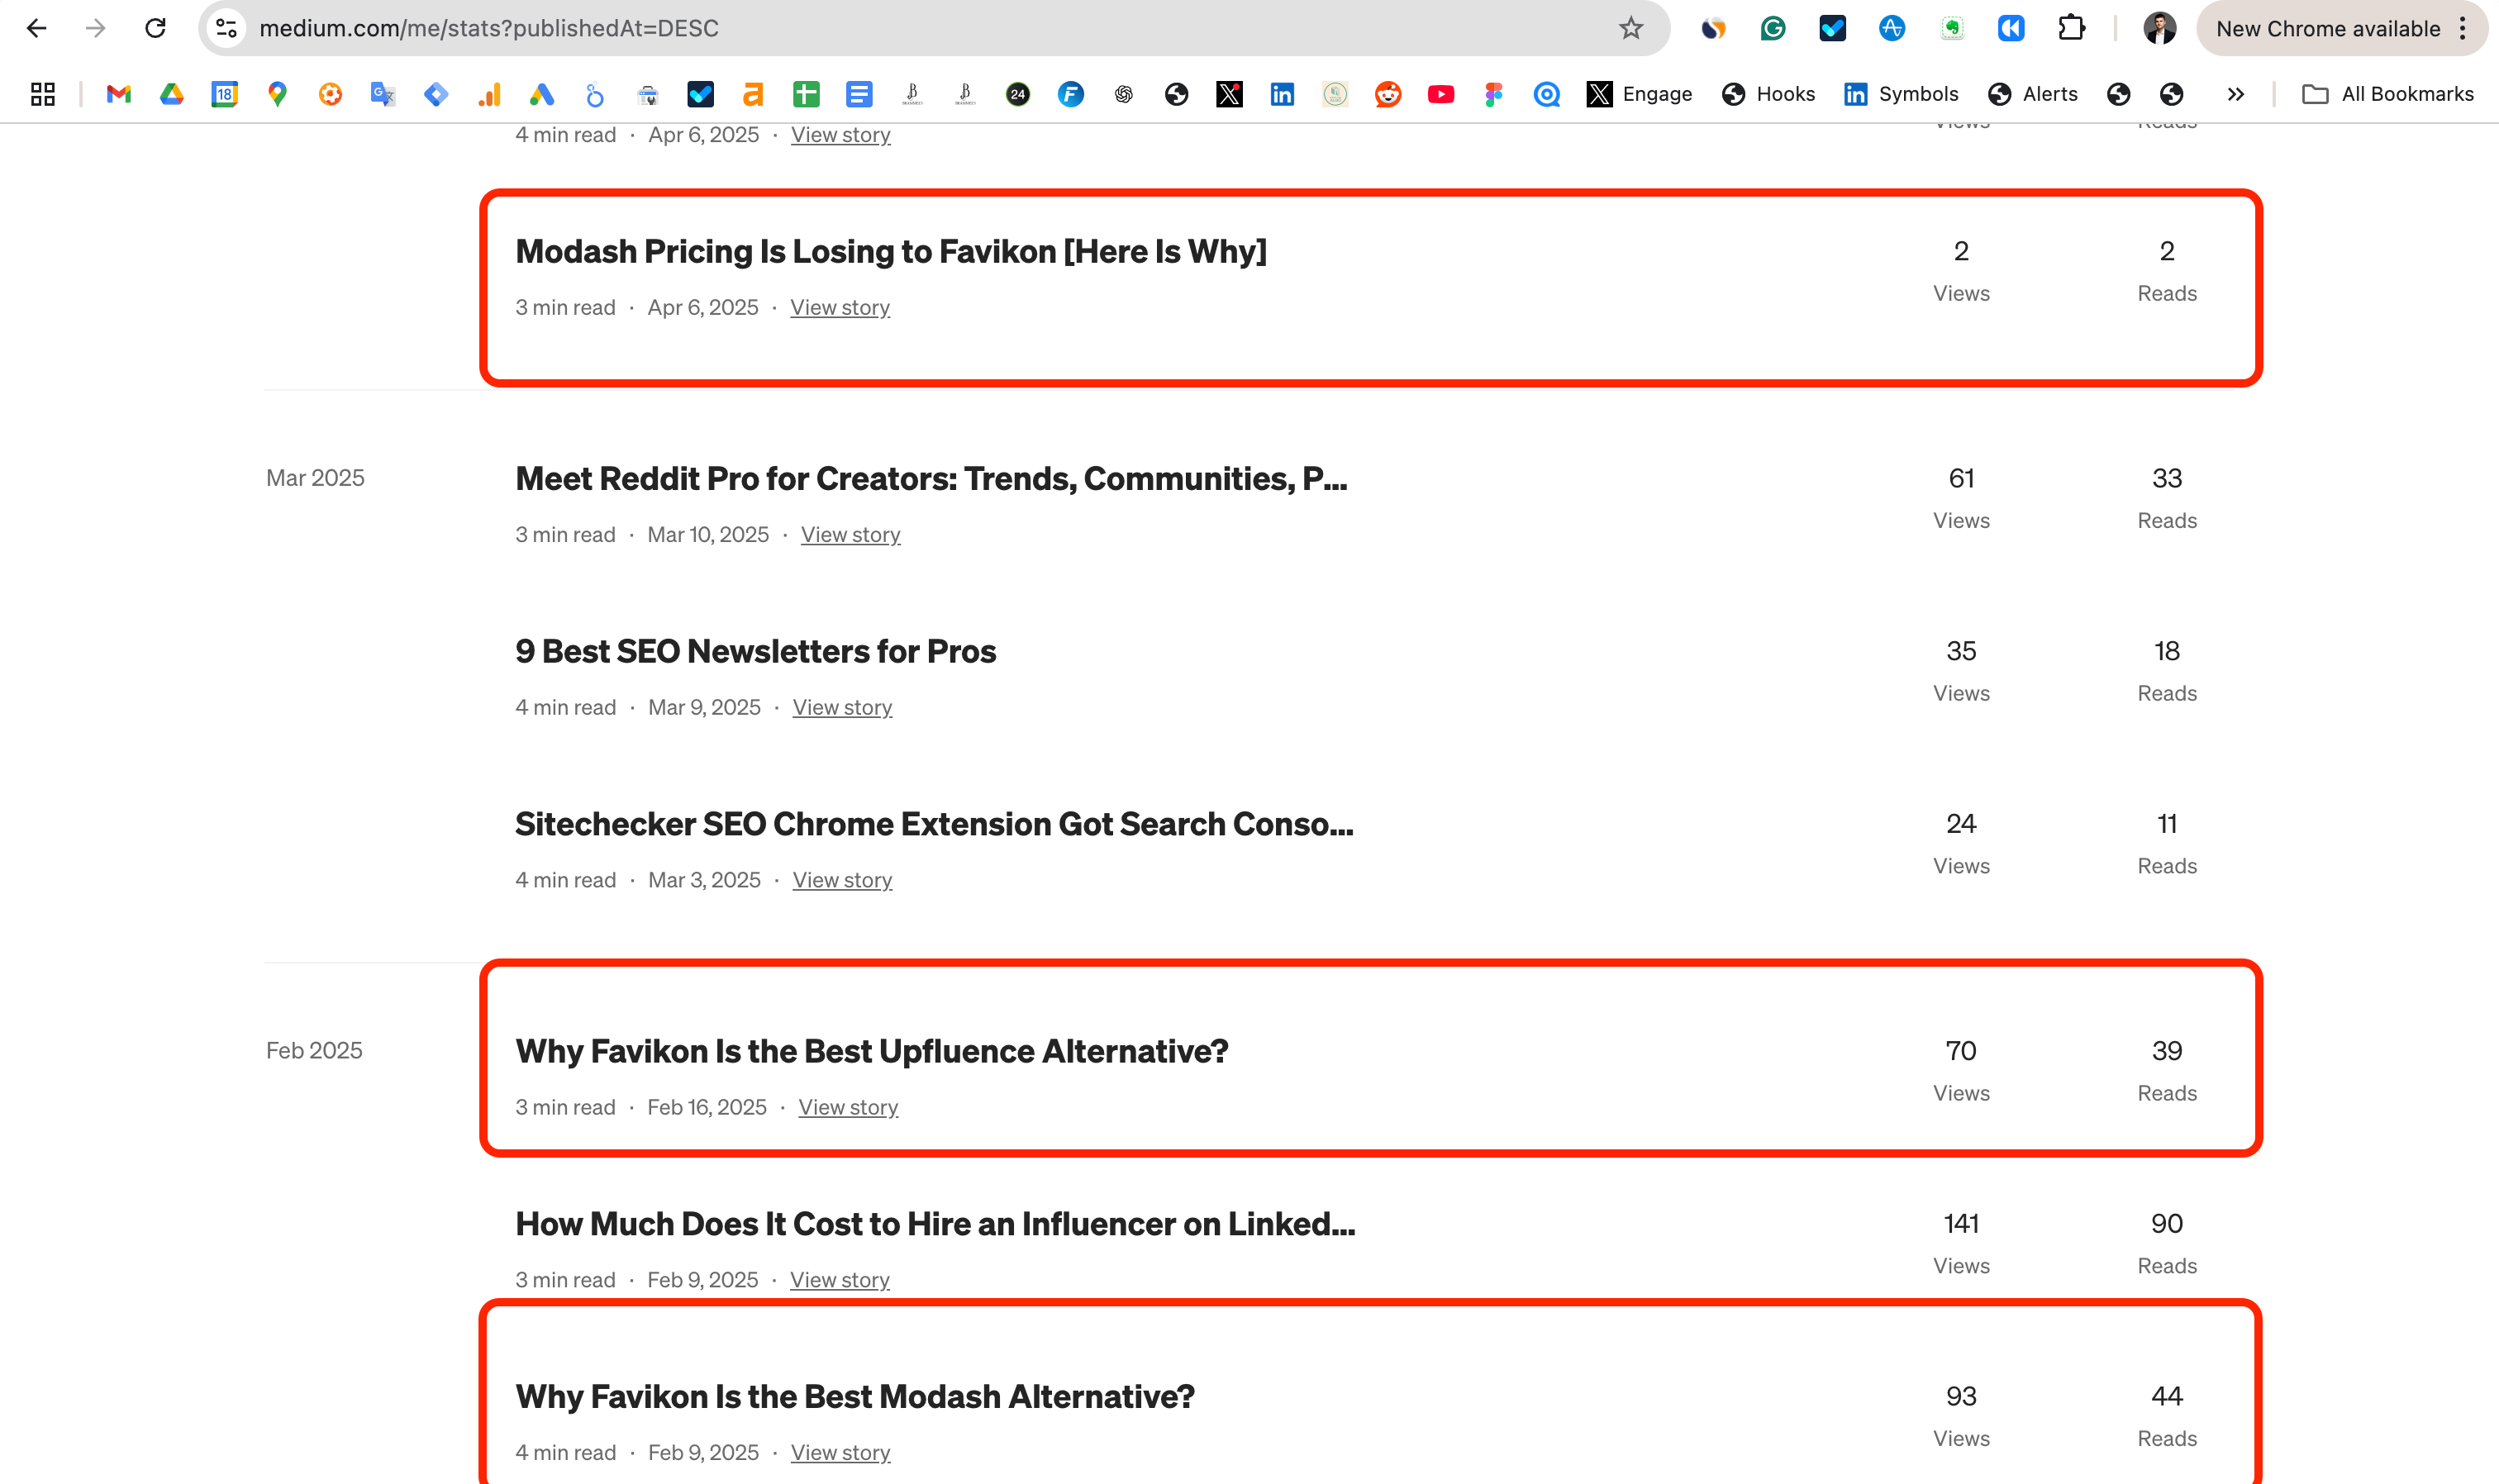Click the medium.com address bar URL

(489, 28)
